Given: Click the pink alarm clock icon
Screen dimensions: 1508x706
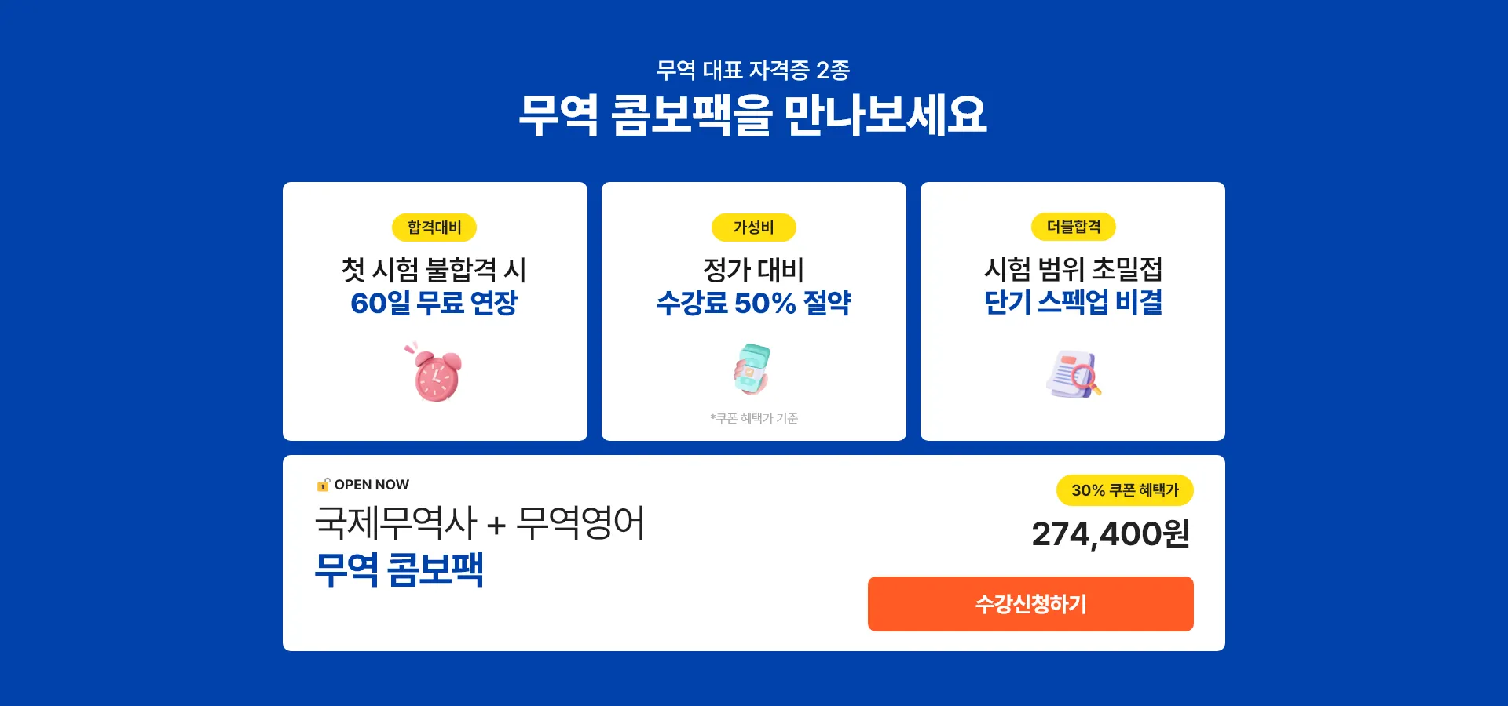Looking at the screenshot, I should (434, 373).
